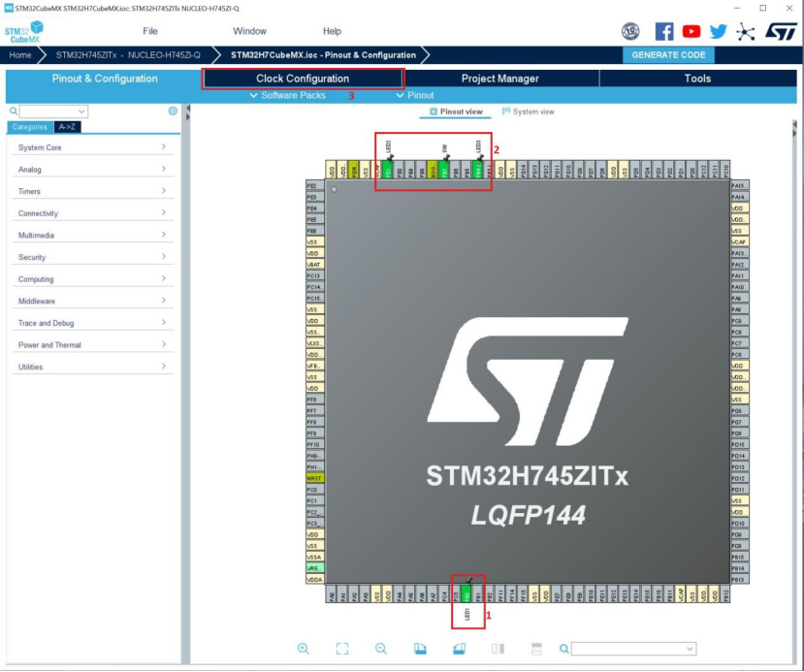Screen dimensions: 804x672
Task: Click the YouTube icon in the top bar
Action: click(x=691, y=30)
